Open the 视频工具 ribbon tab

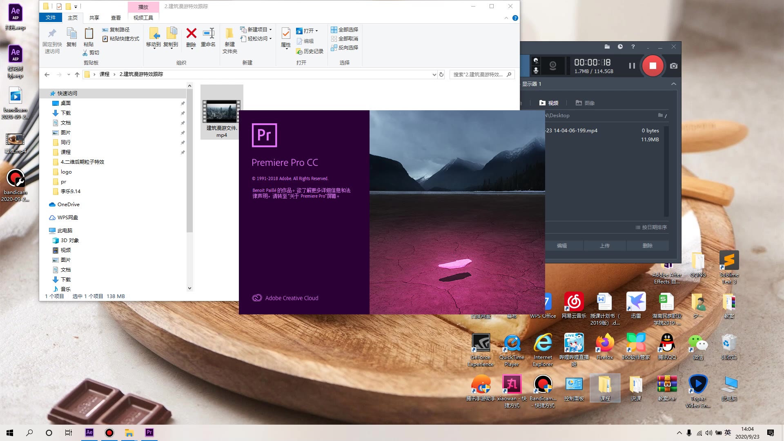tap(143, 18)
